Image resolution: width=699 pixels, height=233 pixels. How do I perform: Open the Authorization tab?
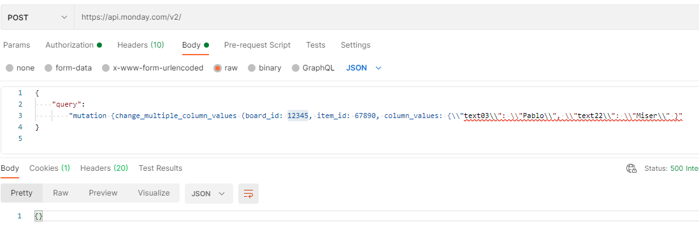point(73,45)
